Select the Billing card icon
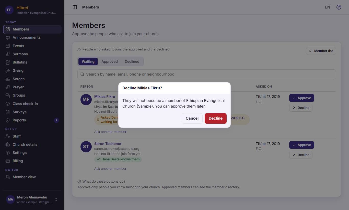 (8, 161)
